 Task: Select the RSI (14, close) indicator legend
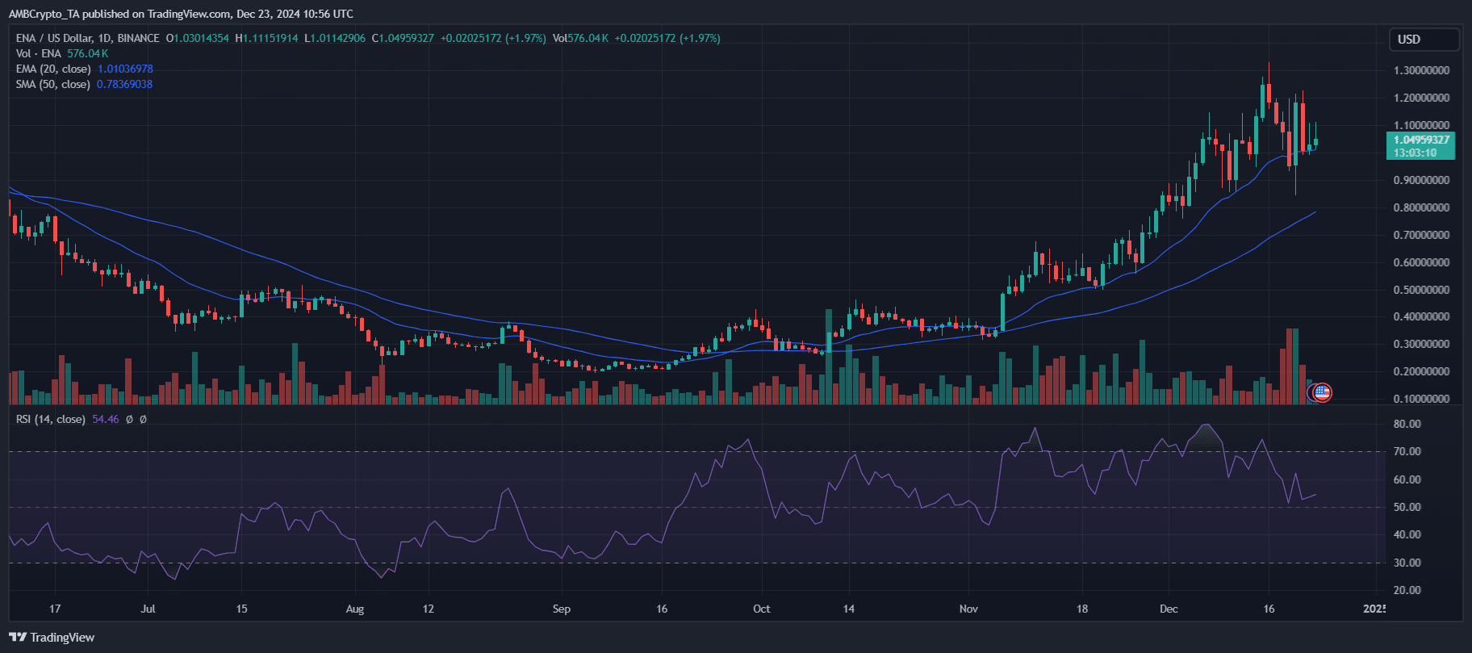[x=51, y=419]
